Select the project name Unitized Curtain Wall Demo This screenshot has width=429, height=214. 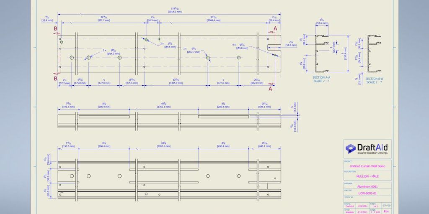point(367,166)
